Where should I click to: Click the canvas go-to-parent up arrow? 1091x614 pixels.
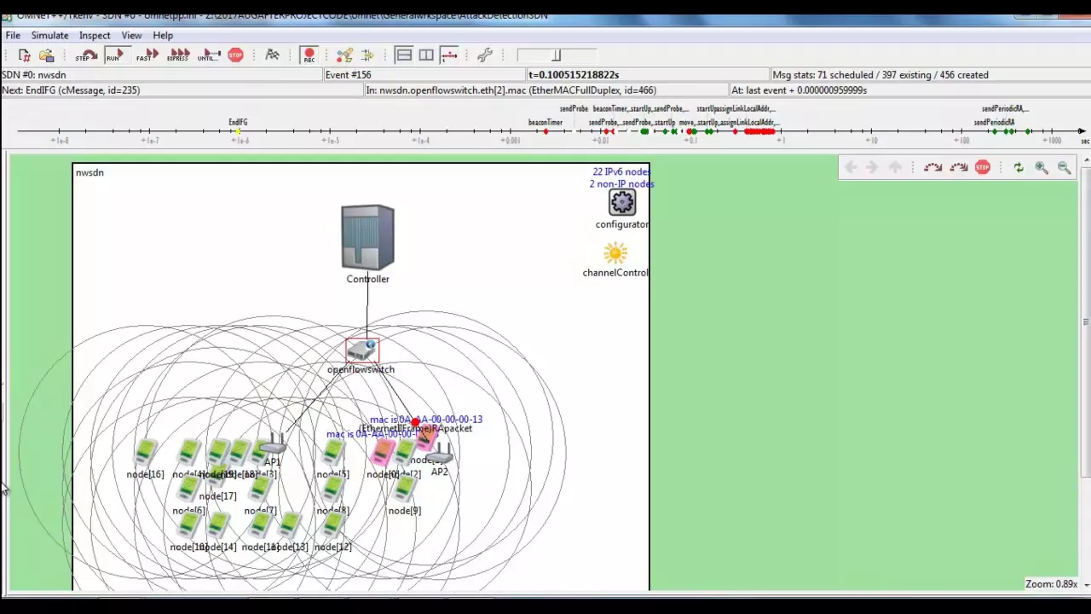[894, 167]
